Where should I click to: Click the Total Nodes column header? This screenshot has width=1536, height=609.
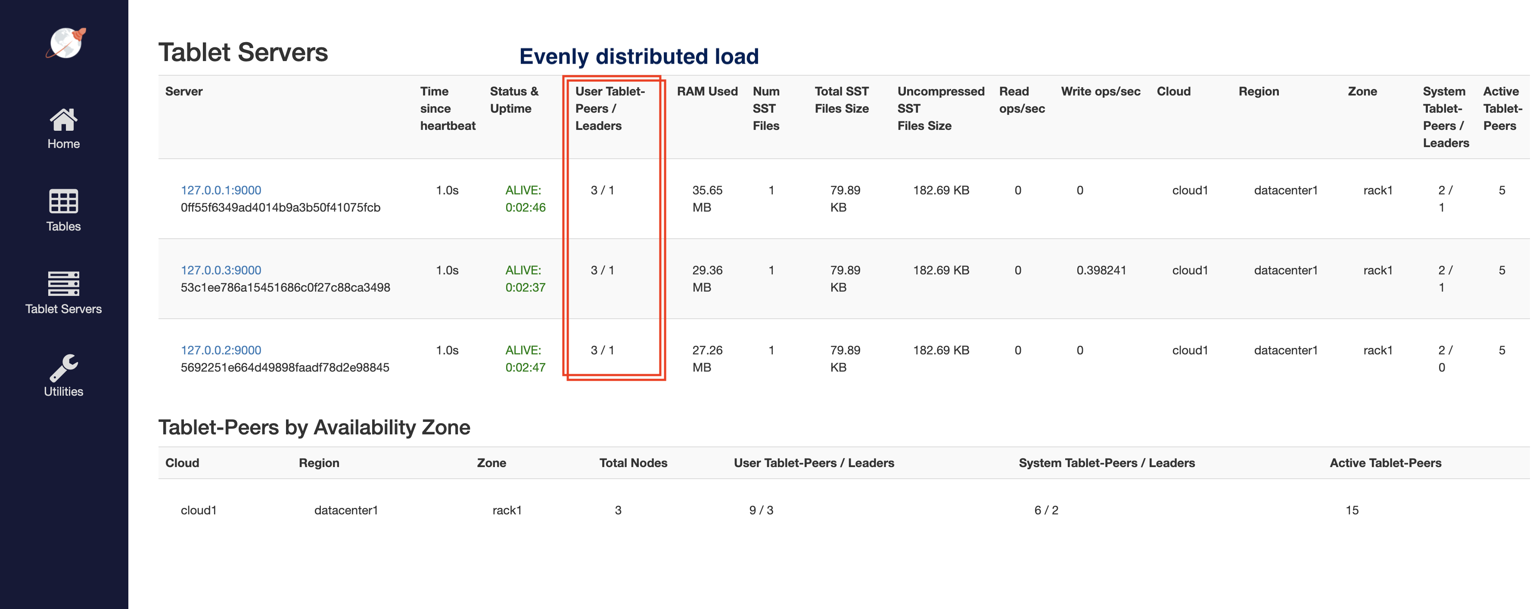(x=633, y=463)
